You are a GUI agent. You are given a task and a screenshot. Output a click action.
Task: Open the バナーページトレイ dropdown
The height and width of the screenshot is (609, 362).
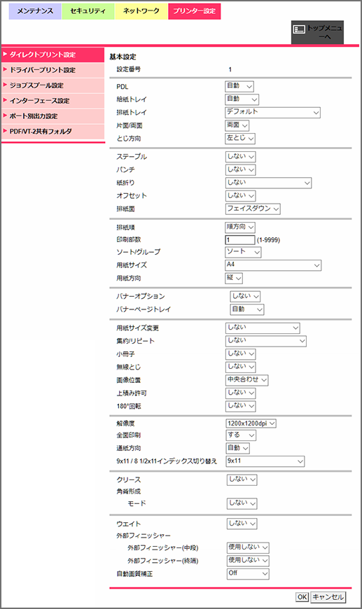coord(247,309)
